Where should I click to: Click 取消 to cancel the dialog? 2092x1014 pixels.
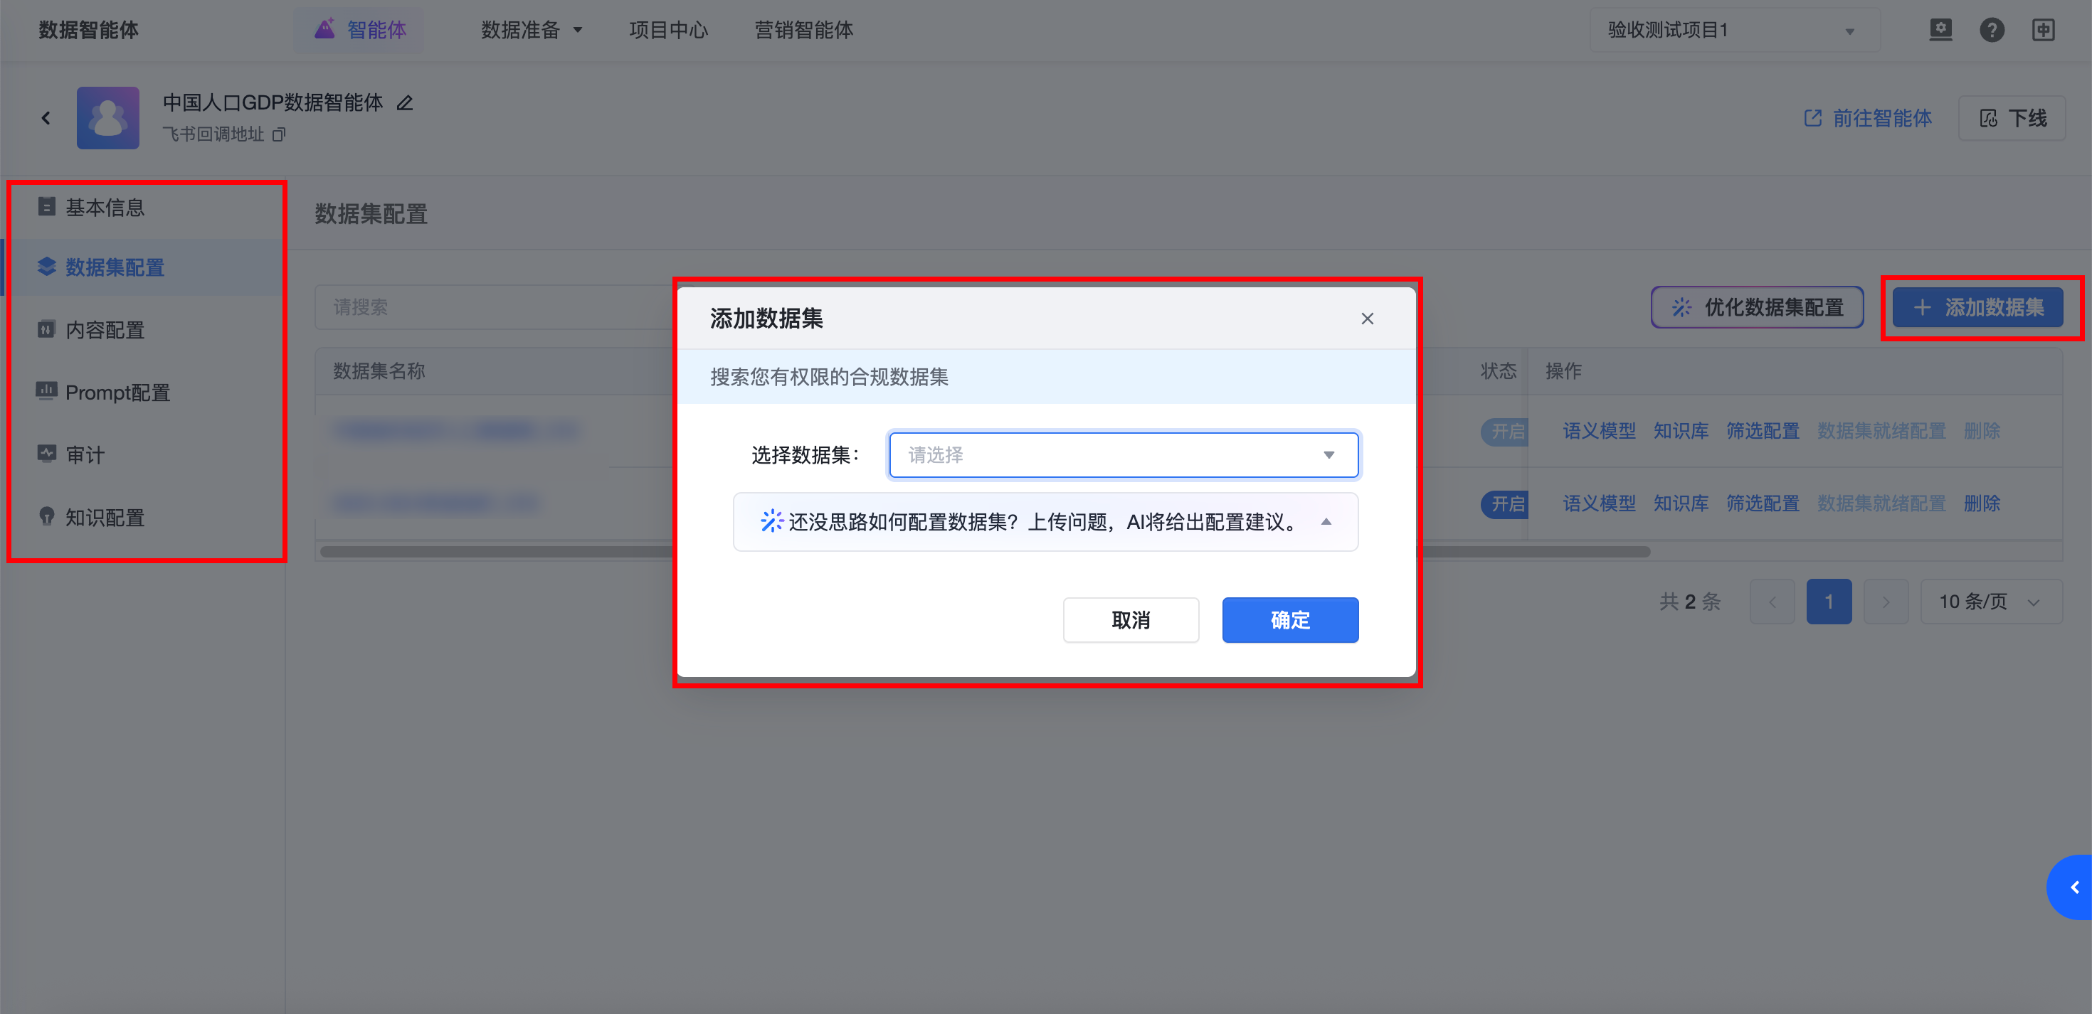[1131, 620]
